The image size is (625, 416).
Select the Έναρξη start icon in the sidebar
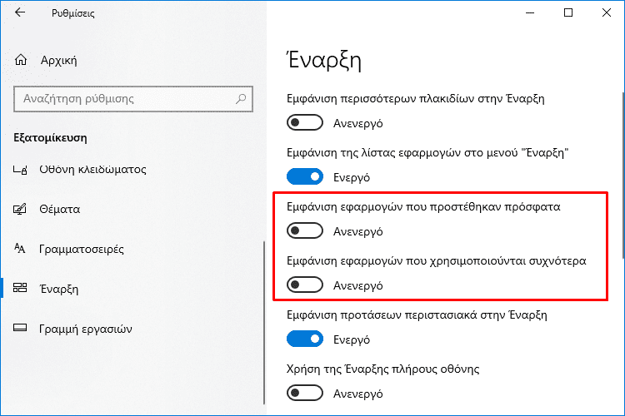coord(20,288)
